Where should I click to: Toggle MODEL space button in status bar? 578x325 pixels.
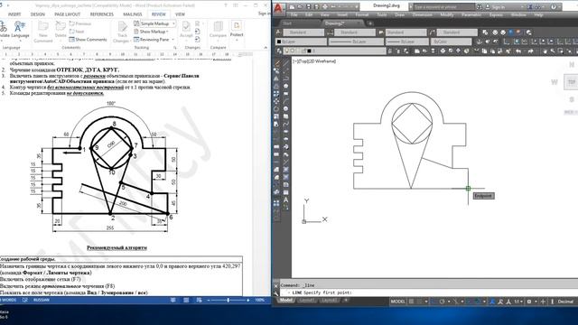[397, 302]
